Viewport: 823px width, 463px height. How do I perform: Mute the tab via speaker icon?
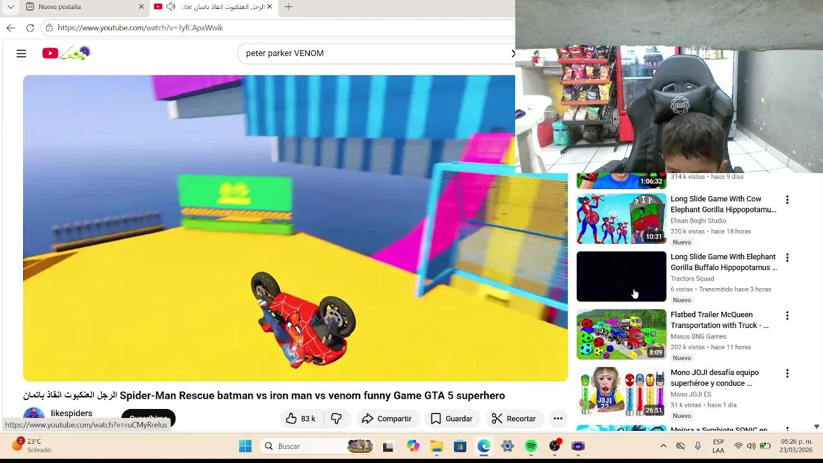click(170, 6)
